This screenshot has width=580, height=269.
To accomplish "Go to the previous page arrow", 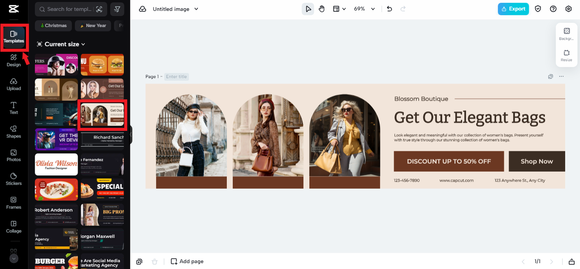I will [x=523, y=261].
